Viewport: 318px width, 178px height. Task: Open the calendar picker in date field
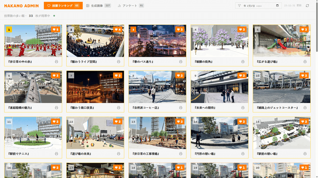[x=277, y=6]
